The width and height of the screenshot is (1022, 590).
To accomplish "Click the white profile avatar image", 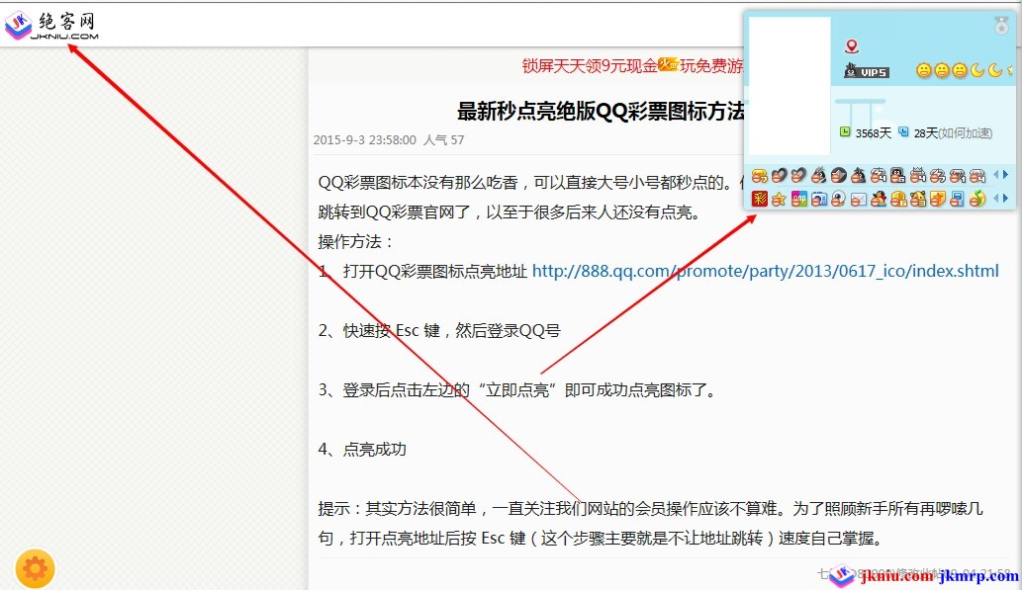I will (790, 85).
